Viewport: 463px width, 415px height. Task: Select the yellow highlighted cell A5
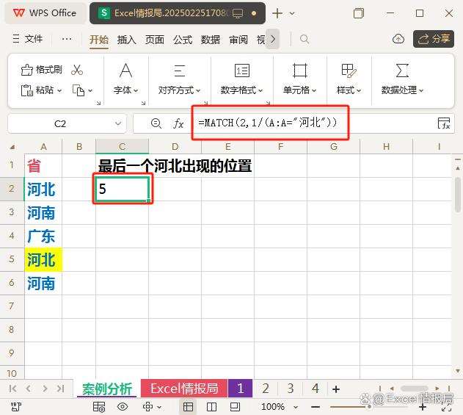pos(42,259)
